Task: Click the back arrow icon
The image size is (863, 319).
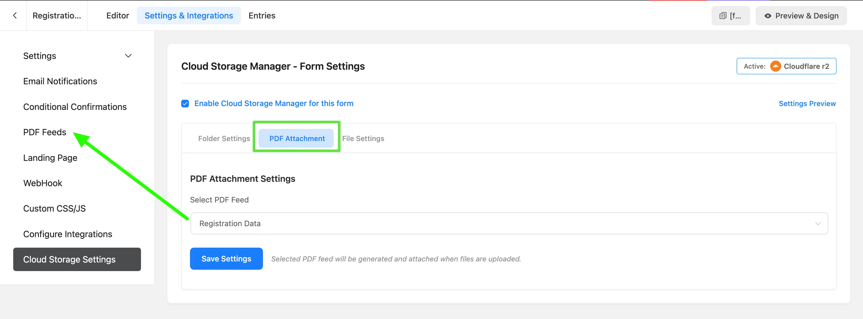Action: (x=14, y=15)
